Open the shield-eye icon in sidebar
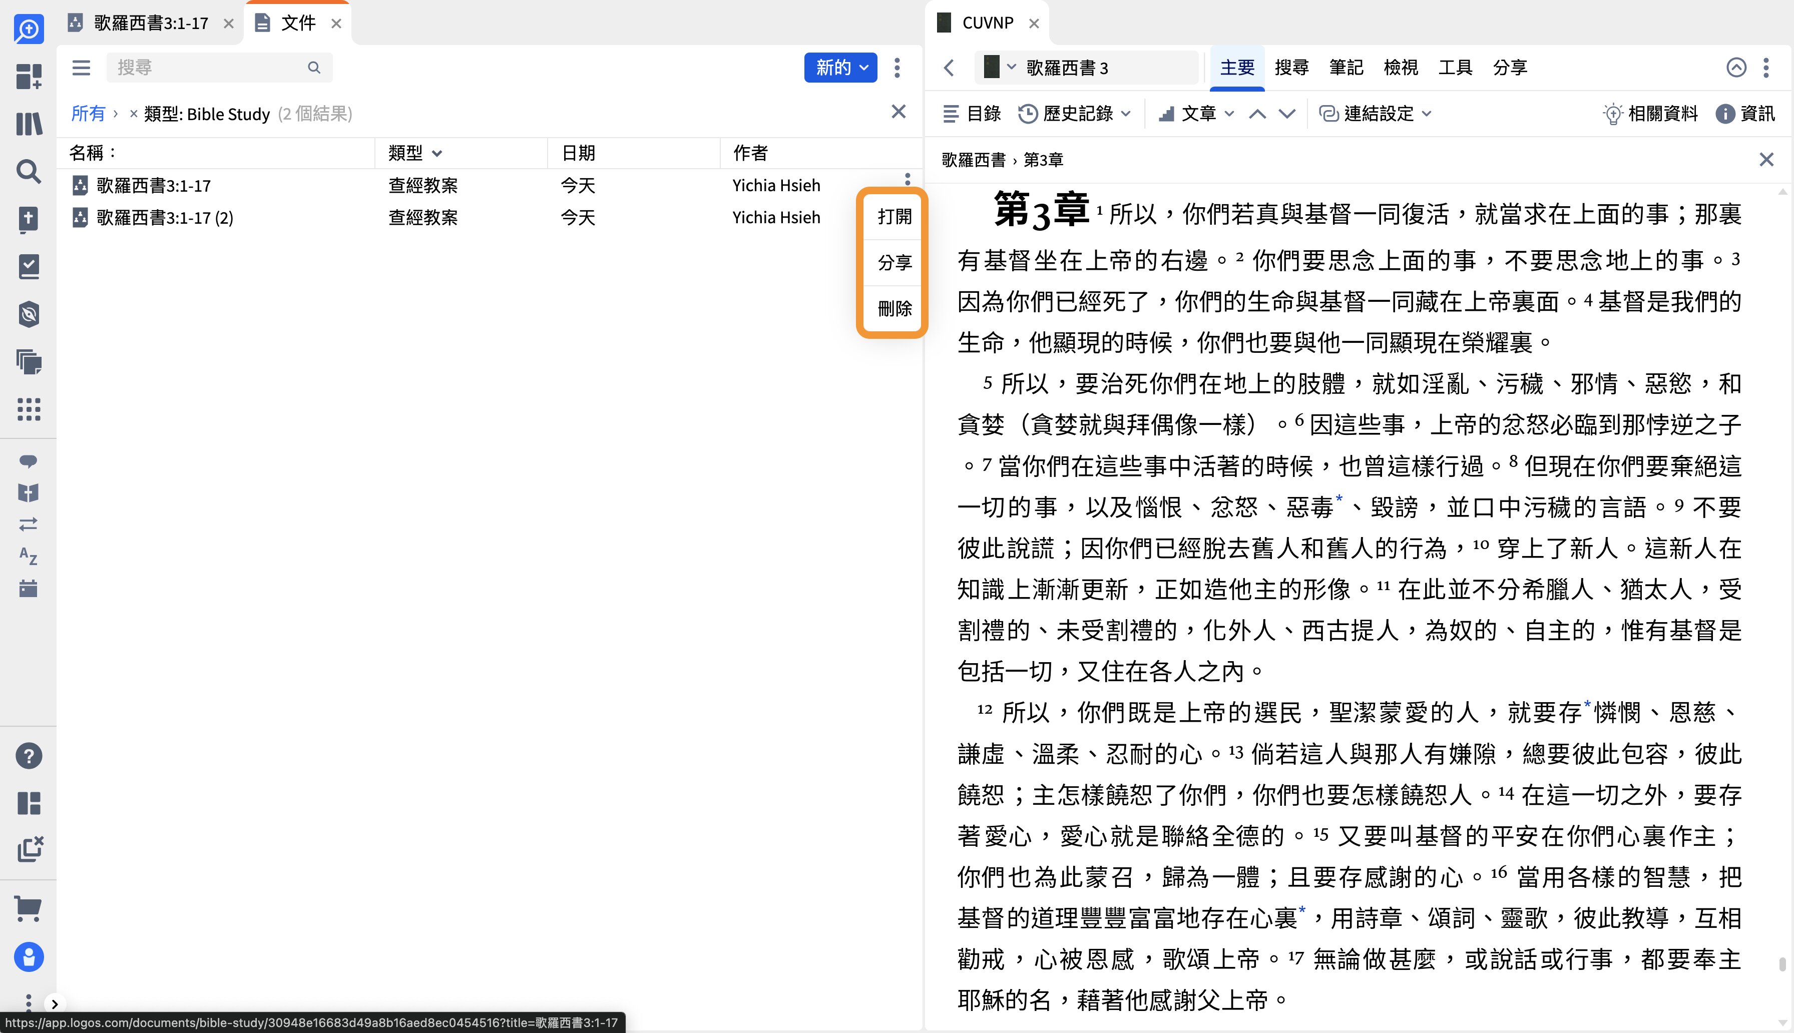 pos(29,314)
